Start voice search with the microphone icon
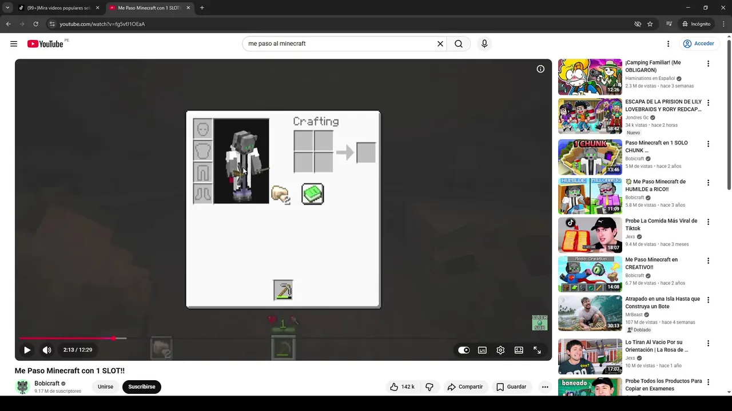 pyautogui.click(x=484, y=44)
